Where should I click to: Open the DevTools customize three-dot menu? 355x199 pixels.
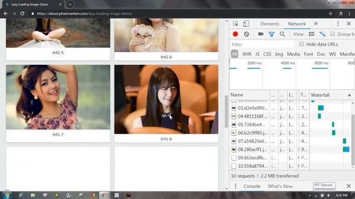338,24
